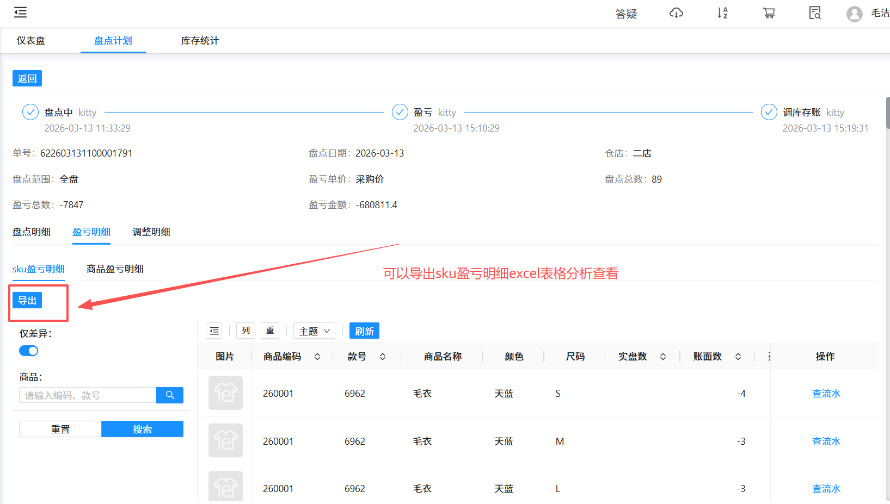Open the 列 column settings toolbar item

(245, 330)
